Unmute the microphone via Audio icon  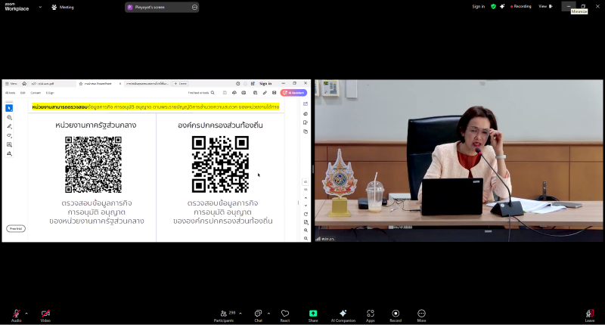[16, 313]
